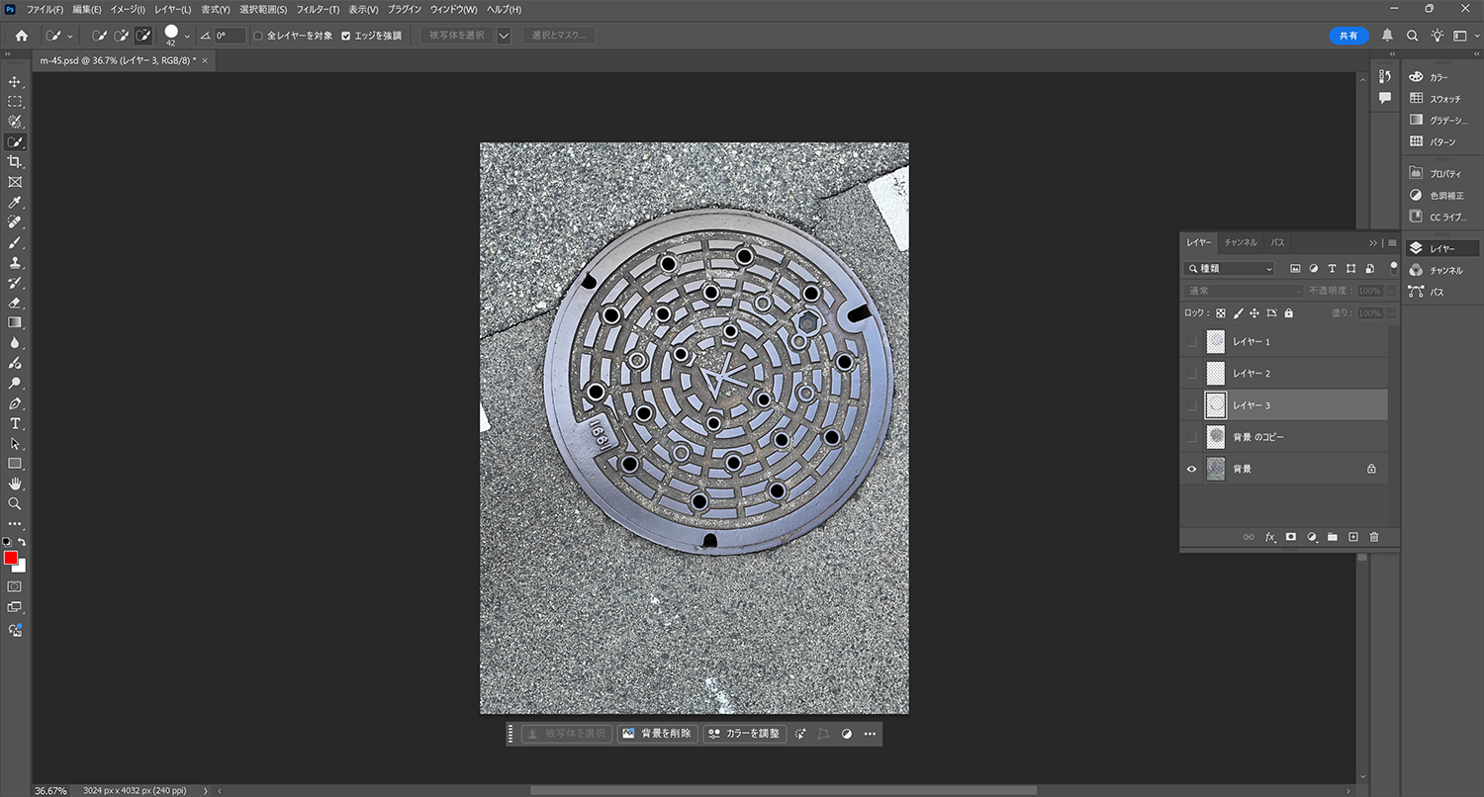
Task: Lock all with padlock icon
Action: [x=1288, y=313]
